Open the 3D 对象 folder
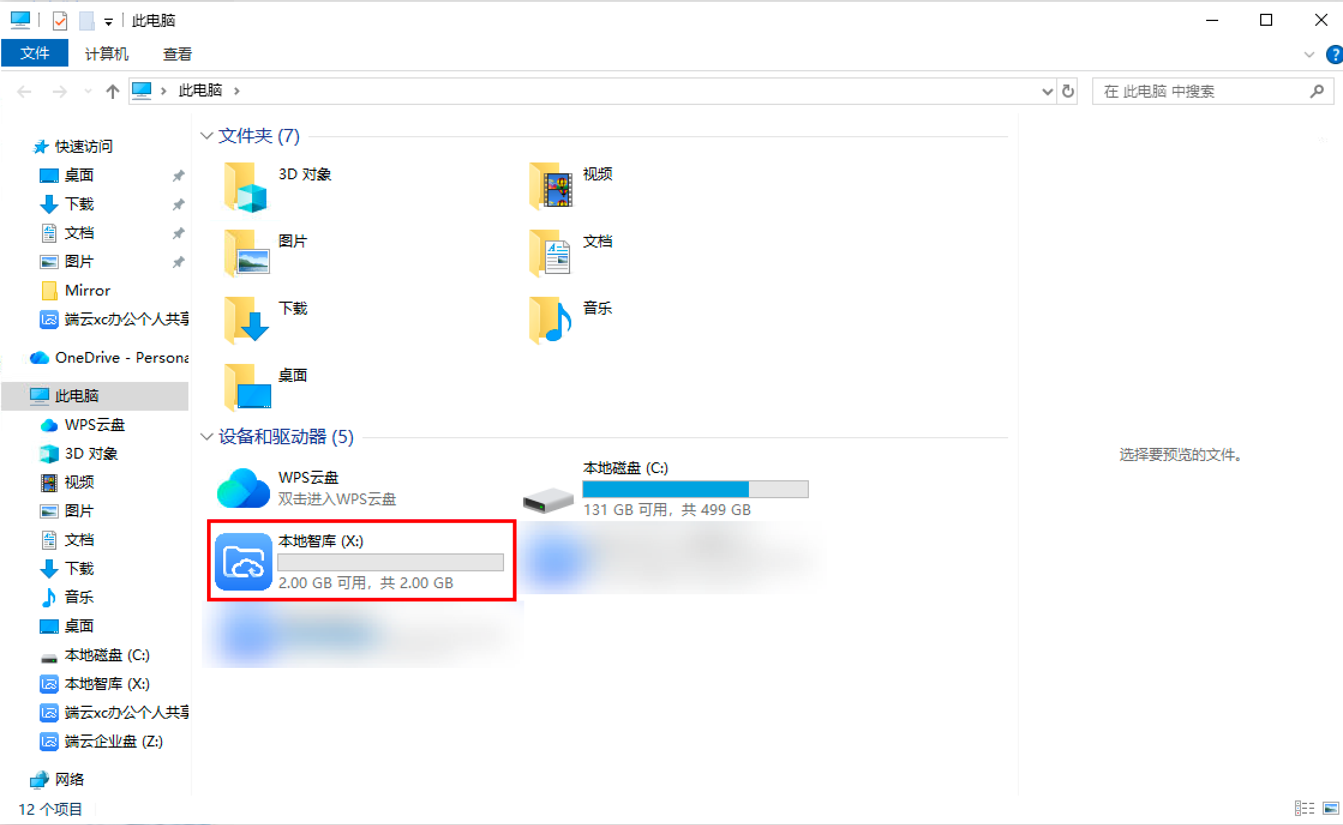 pyautogui.click(x=245, y=187)
